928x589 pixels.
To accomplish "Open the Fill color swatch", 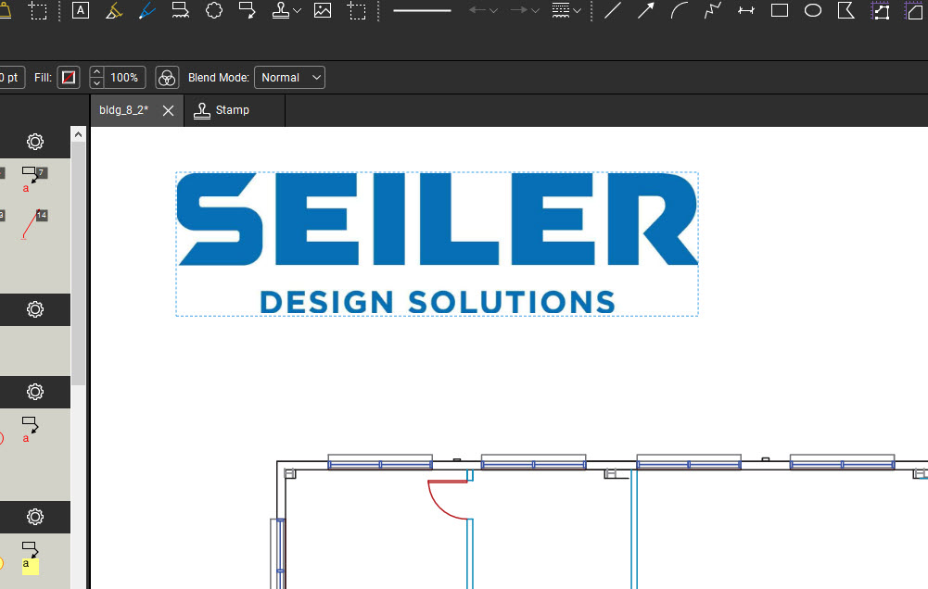I will (x=69, y=78).
